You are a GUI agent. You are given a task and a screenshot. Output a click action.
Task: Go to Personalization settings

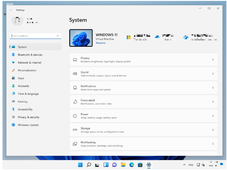[35, 70]
